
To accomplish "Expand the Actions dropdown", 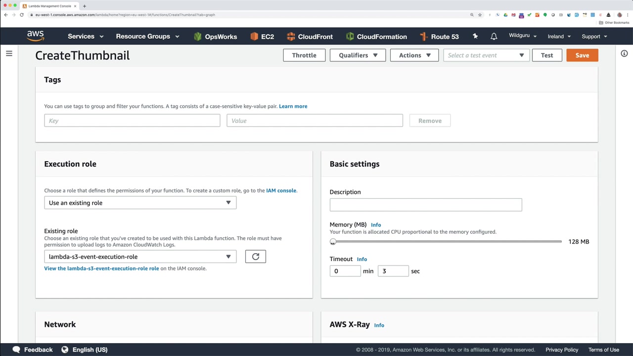I will coord(414,55).
